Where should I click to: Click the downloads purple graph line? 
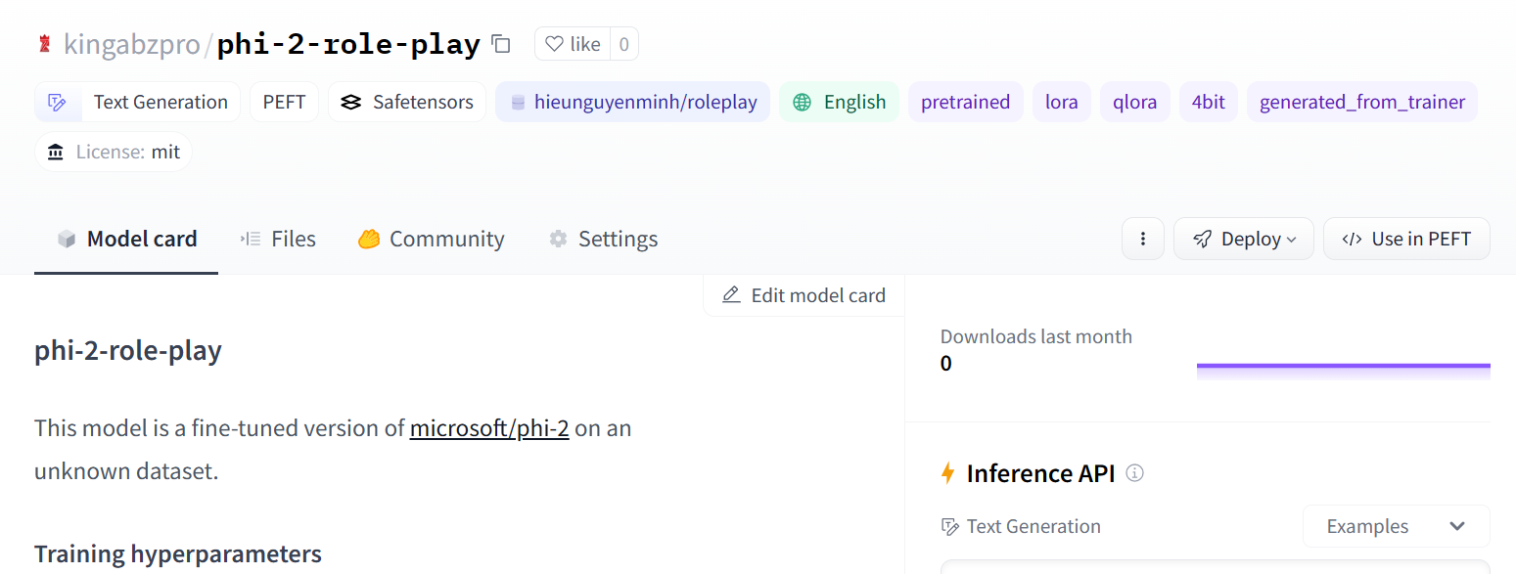(1343, 366)
